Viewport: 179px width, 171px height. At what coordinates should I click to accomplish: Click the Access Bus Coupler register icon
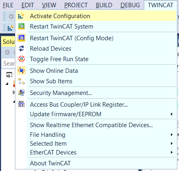click(x=21, y=104)
